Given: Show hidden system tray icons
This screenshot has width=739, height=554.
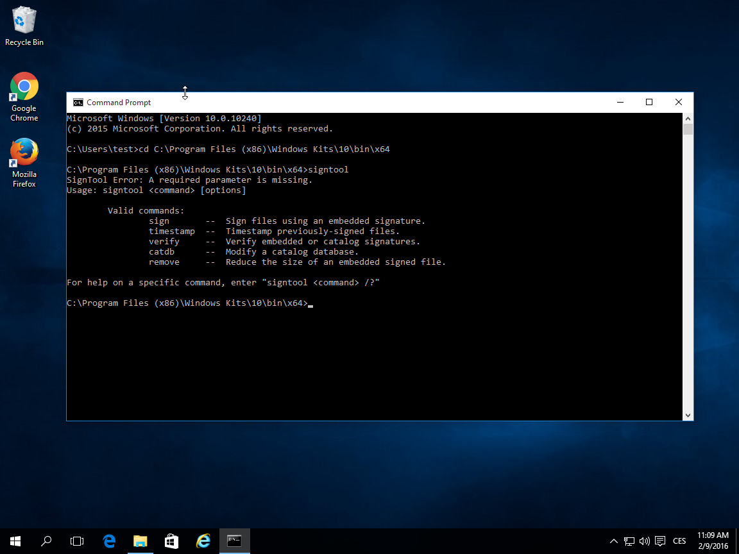Looking at the screenshot, I should (x=614, y=541).
